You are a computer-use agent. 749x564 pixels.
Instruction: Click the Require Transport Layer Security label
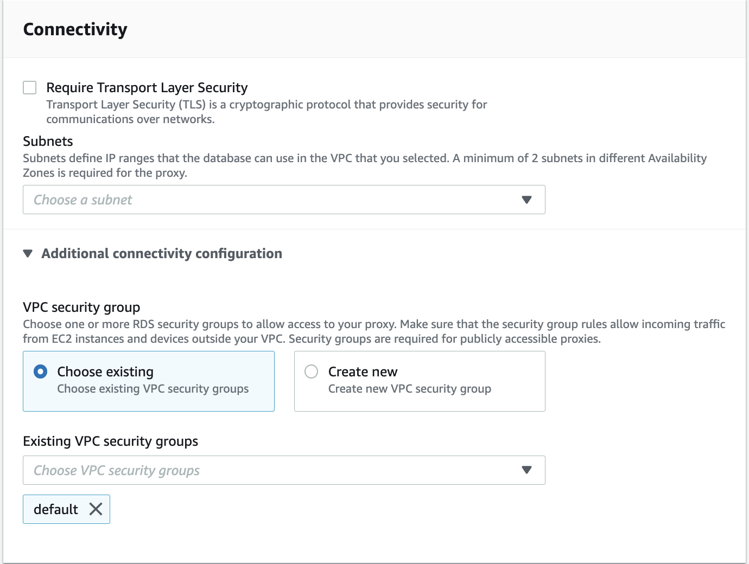(147, 88)
